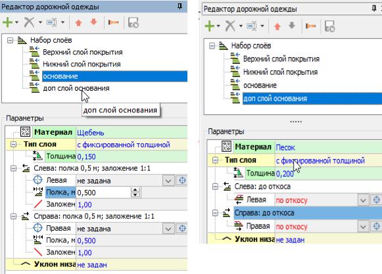The image size is (382, 274).
Task: Open add-layer dropdown arrow in left editor
Action: [x=16, y=22]
